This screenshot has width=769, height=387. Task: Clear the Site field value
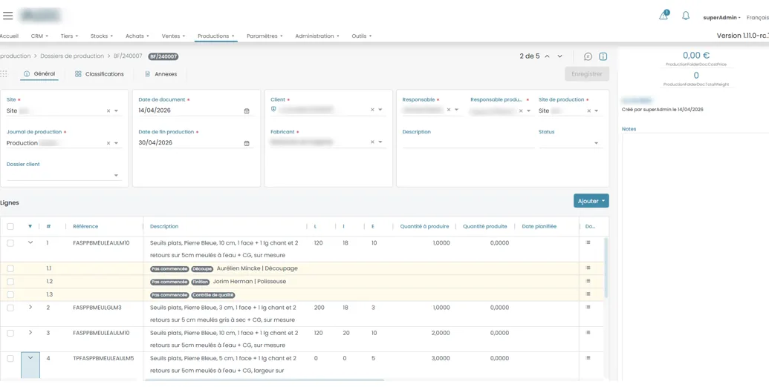108,111
